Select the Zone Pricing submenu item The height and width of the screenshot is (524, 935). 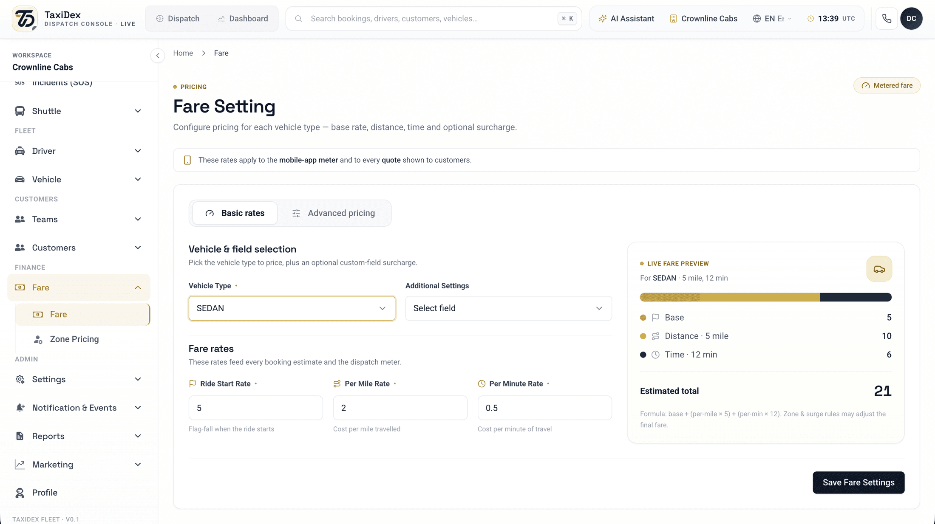click(82, 339)
